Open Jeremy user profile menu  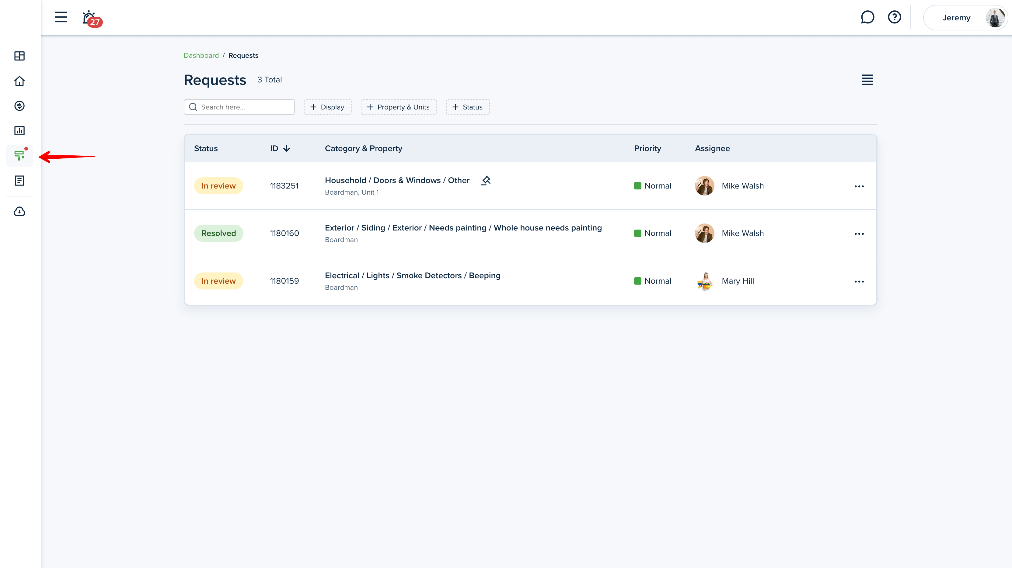(965, 18)
